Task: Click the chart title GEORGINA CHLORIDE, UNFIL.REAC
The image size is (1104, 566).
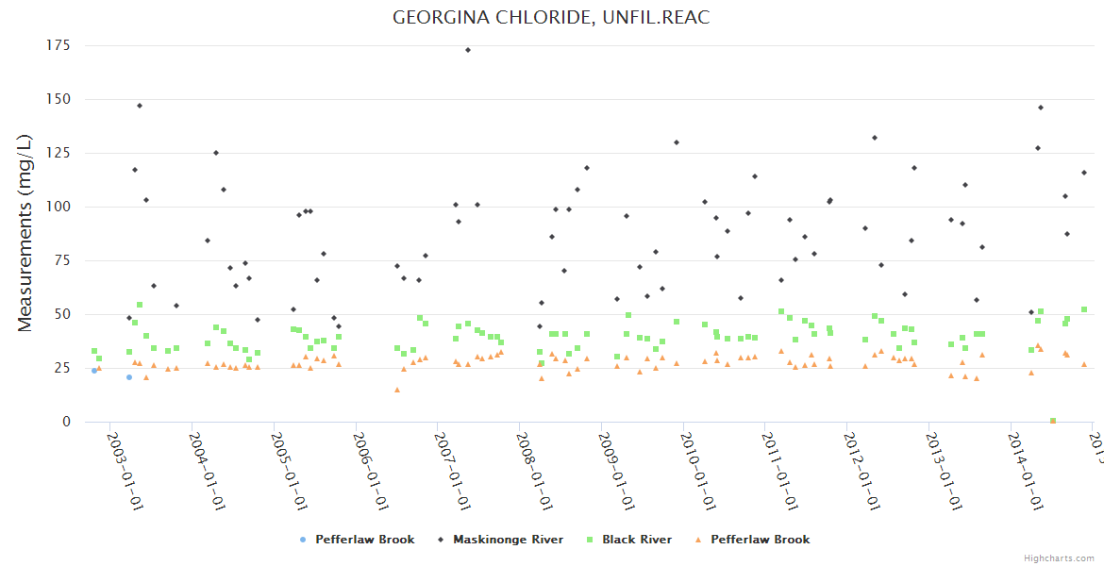Action: pos(551,18)
